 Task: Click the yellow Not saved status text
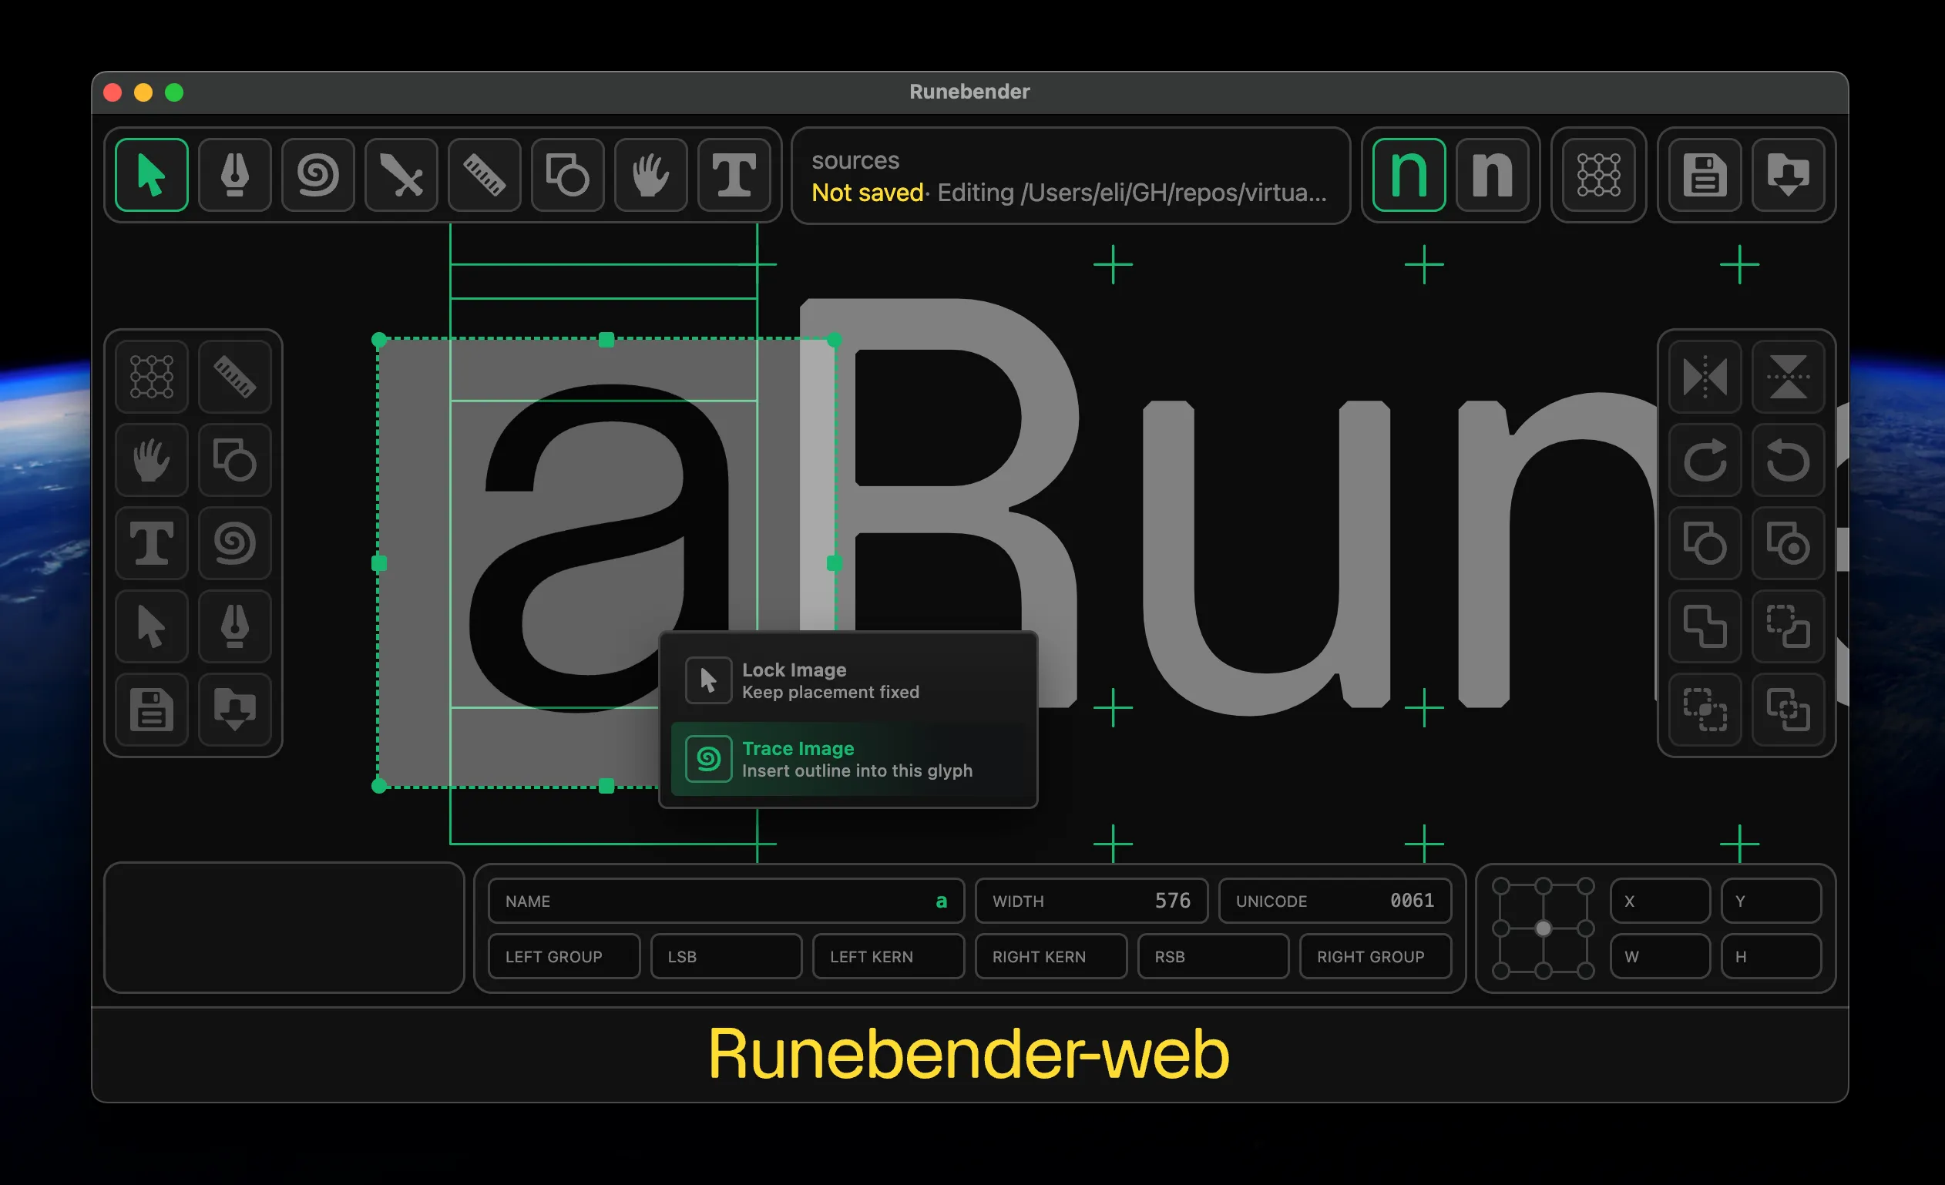click(x=868, y=193)
